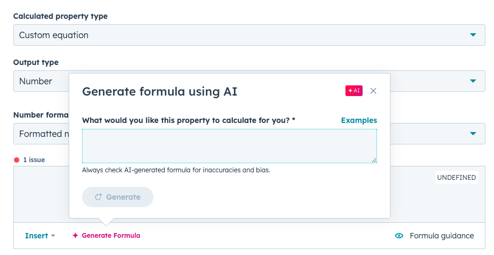
Task: Open Calculated property type dropdown arrow
Action: click(x=473, y=35)
